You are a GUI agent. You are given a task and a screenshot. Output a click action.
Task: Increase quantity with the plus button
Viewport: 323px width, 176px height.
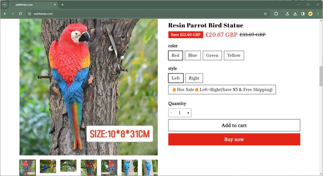tap(188, 113)
